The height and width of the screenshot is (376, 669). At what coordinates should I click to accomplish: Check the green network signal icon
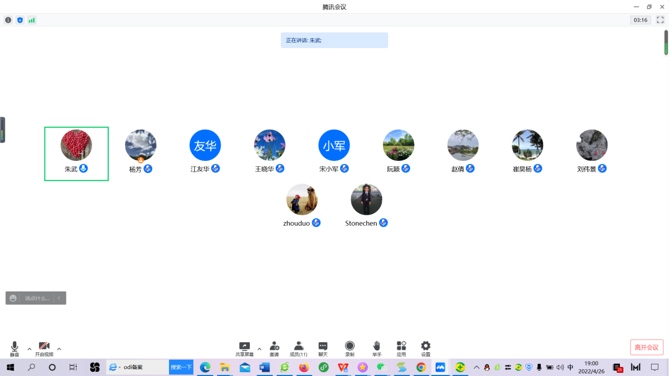pos(32,20)
